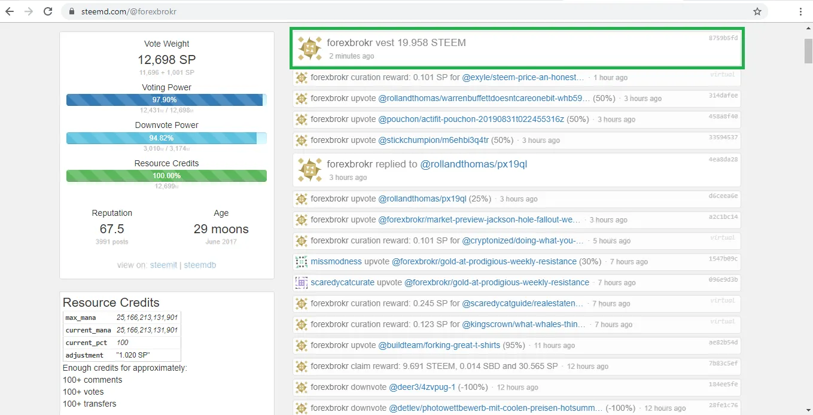This screenshot has height=415, width=813.
Task: Open transaction hash d6ceea6e
Action: point(723,196)
